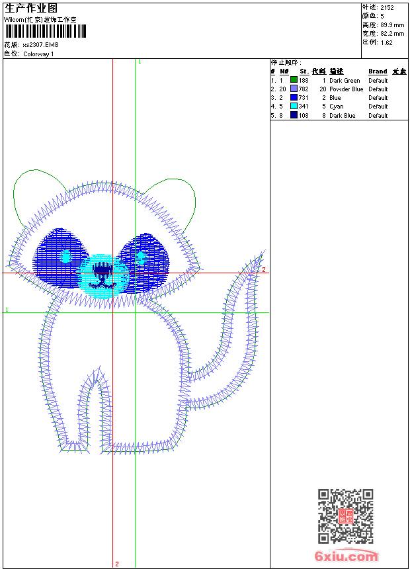The width and height of the screenshot is (410, 569).
Task: Click the Brand column header
Action: (x=378, y=71)
